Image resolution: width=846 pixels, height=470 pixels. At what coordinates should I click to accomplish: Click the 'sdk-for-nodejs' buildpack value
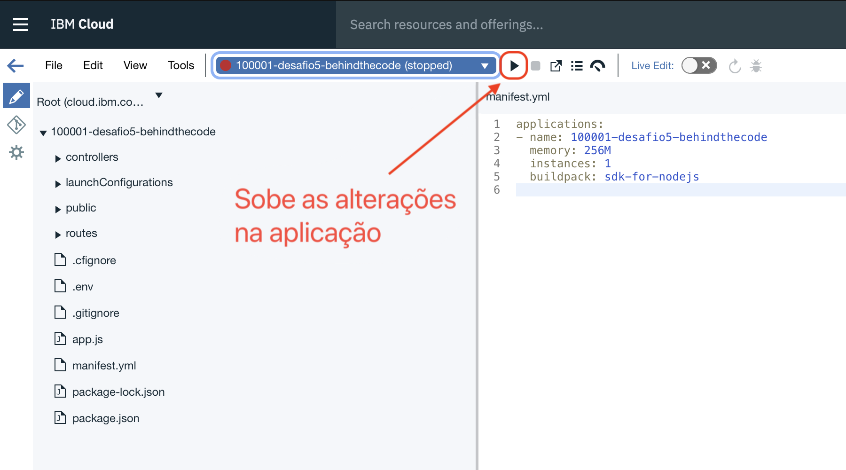click(x=652, y=177)
